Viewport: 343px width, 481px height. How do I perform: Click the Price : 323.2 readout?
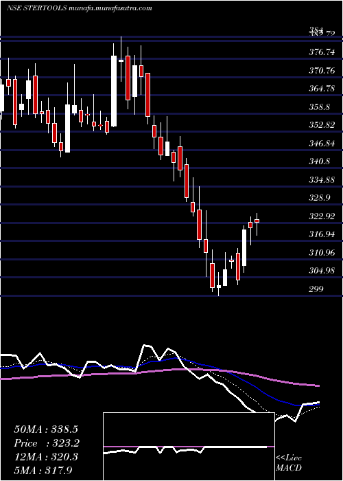point(47,443)
